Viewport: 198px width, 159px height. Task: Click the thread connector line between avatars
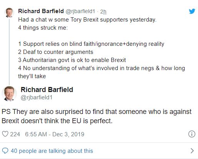point(9,52)
